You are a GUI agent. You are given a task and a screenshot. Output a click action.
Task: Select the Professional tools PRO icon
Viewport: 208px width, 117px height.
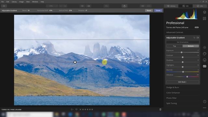(x=204, y=66)
